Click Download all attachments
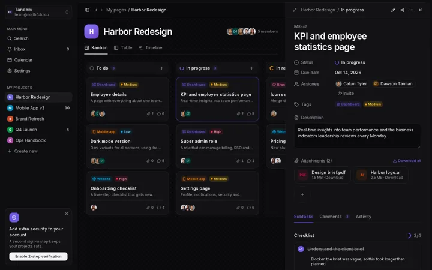This screenshot has height=270, width=432. pos(407,161)
